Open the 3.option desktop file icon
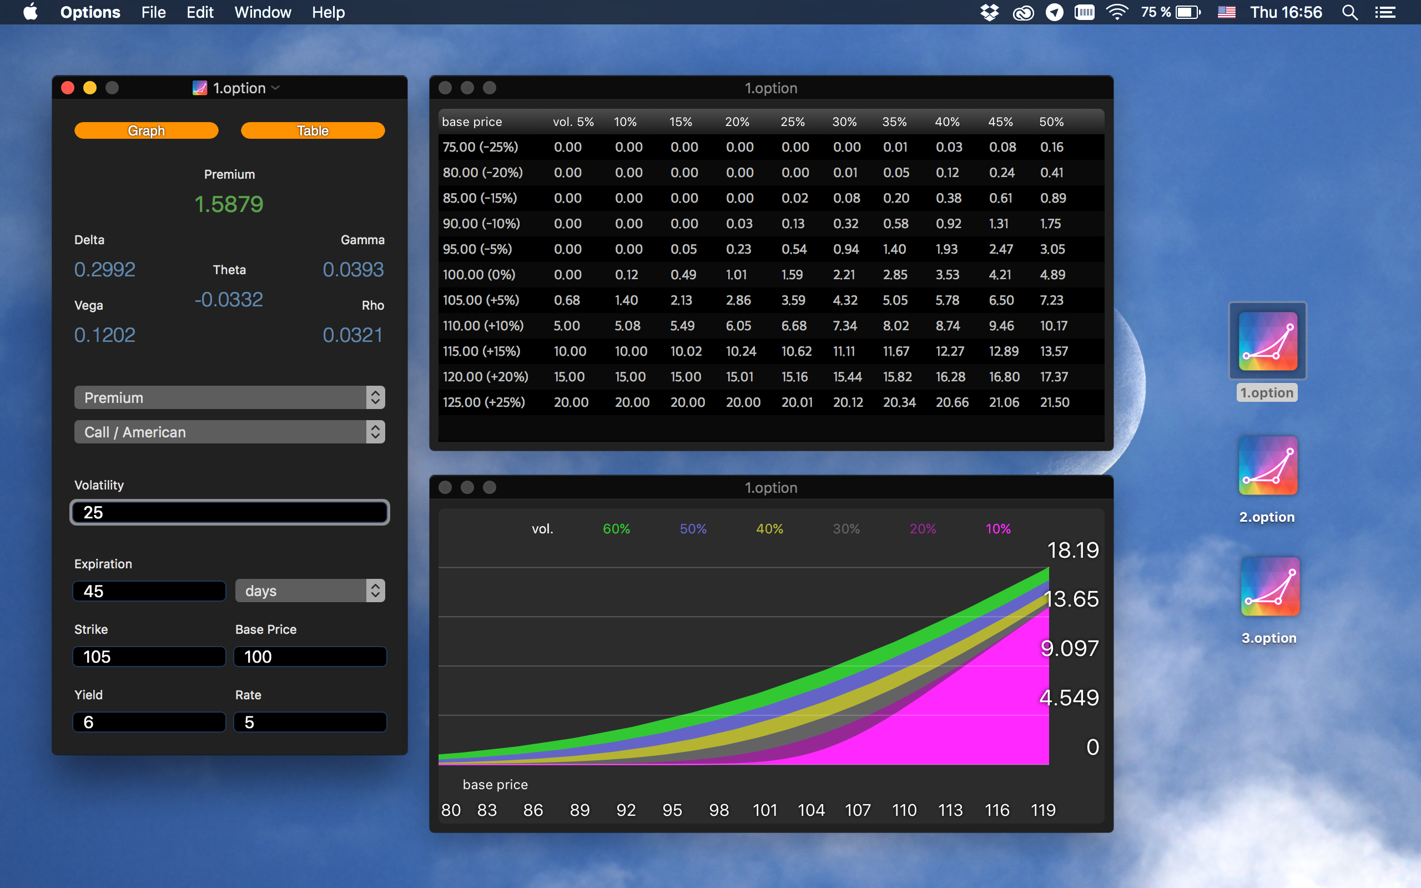This screenshot has height=888, width=1421. click(x=1269, y=587)
